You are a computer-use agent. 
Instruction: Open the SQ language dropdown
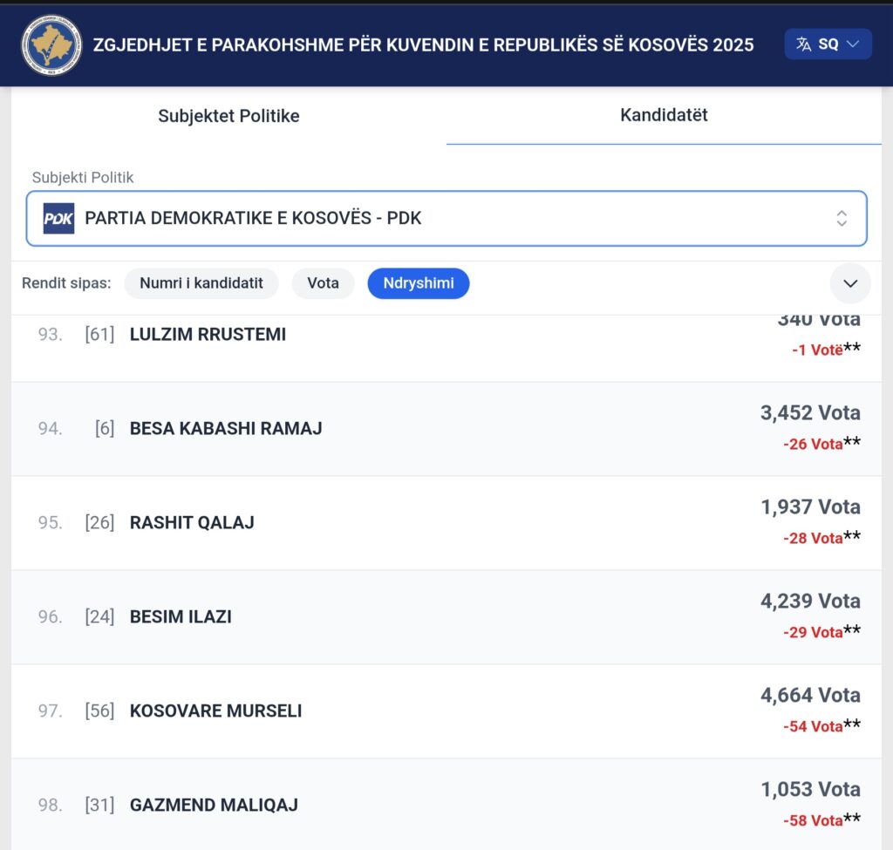828,44
